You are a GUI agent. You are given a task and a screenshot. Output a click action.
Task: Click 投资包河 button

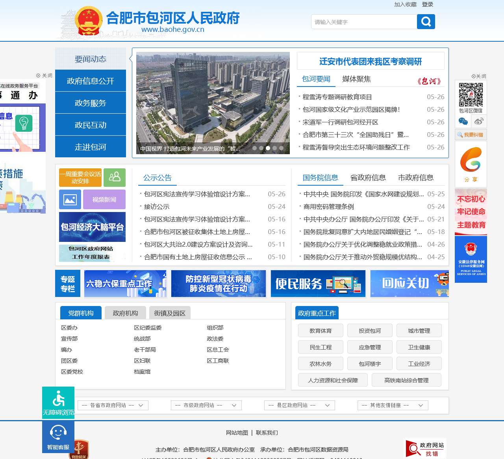click(370, 331)
